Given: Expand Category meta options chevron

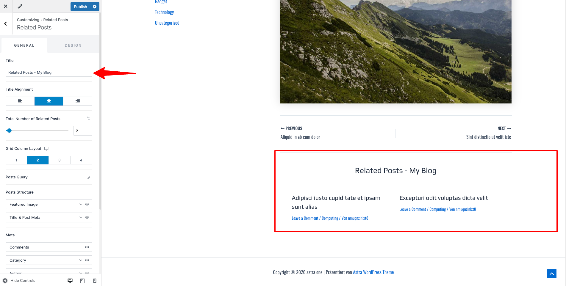Looking at the screenshot, I should 81,260.
